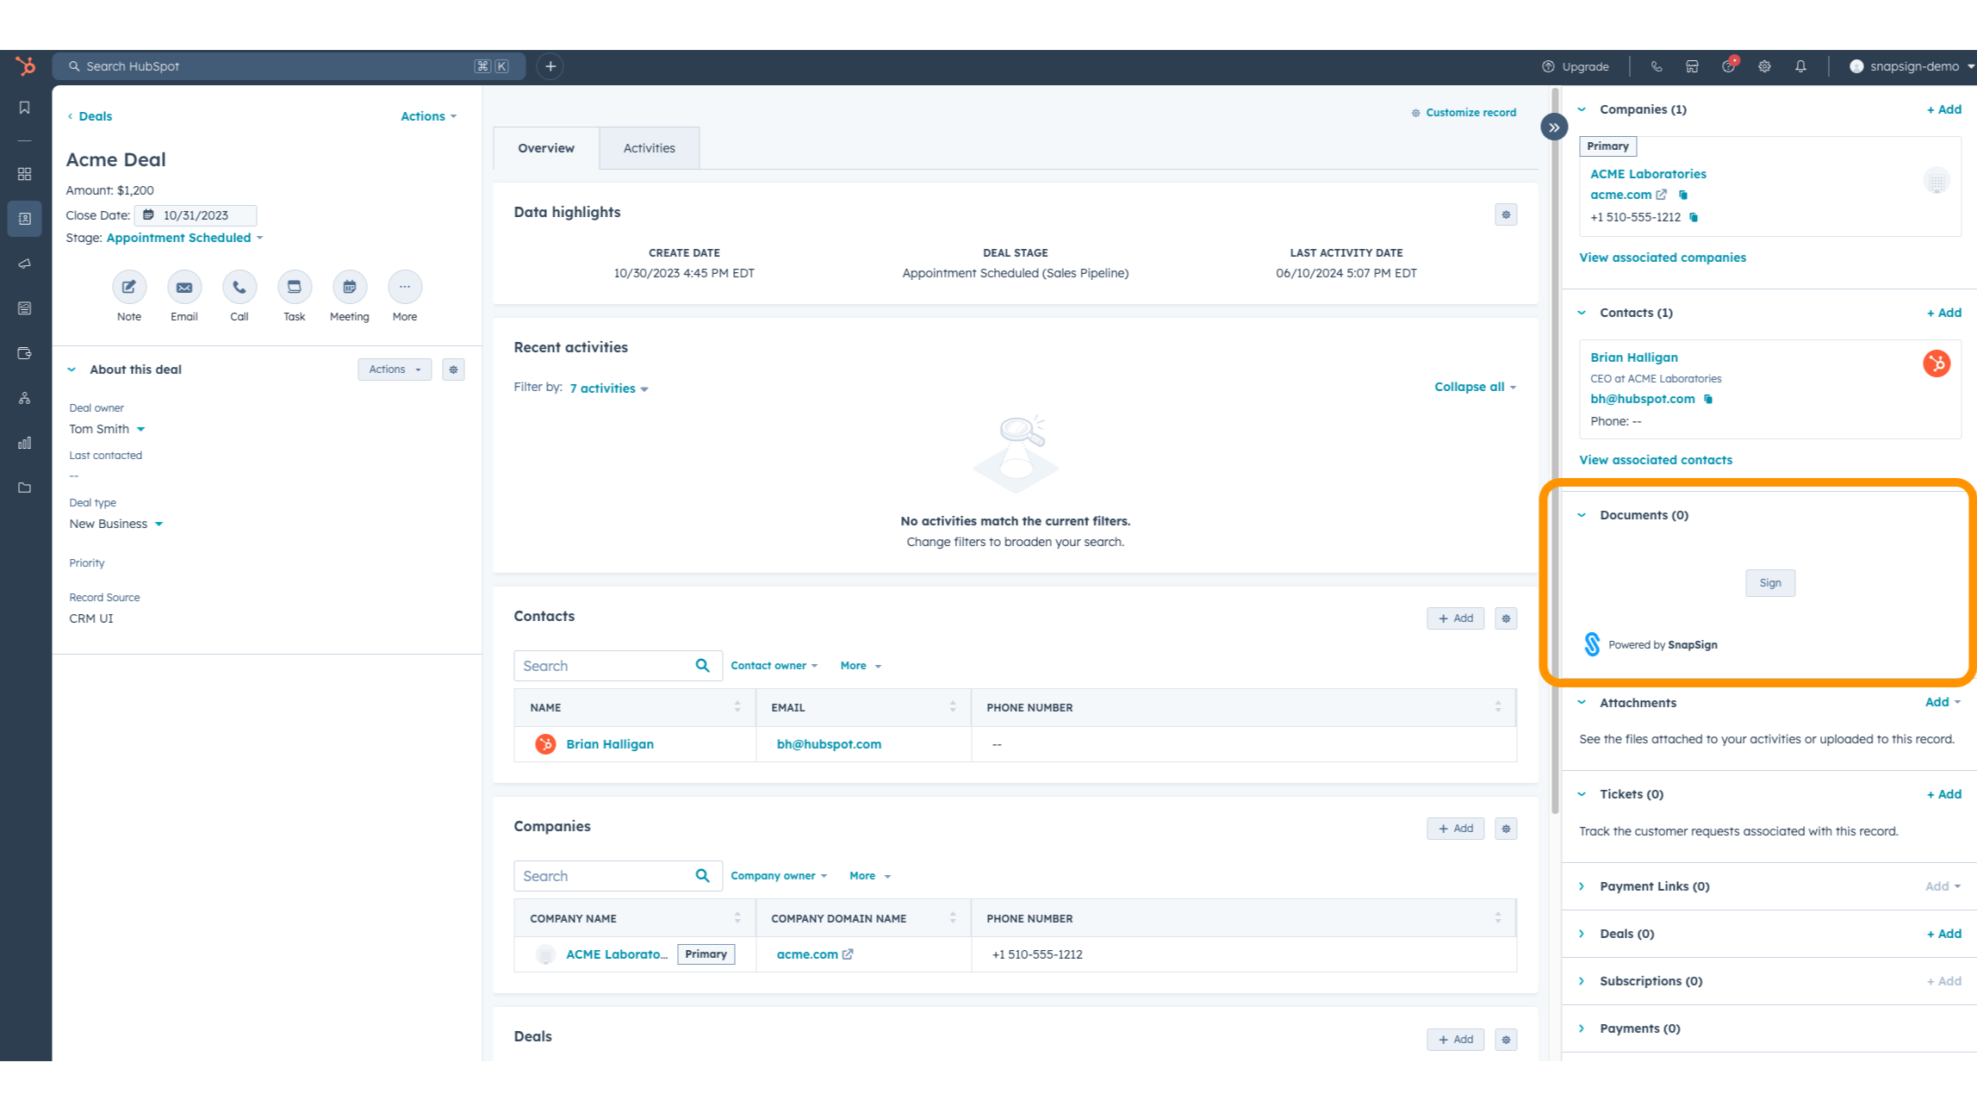The height and width of the screenshot is (1112, 1977).
Task: Open the bookmarks icon in sidebar
Action: click(25, 108)
